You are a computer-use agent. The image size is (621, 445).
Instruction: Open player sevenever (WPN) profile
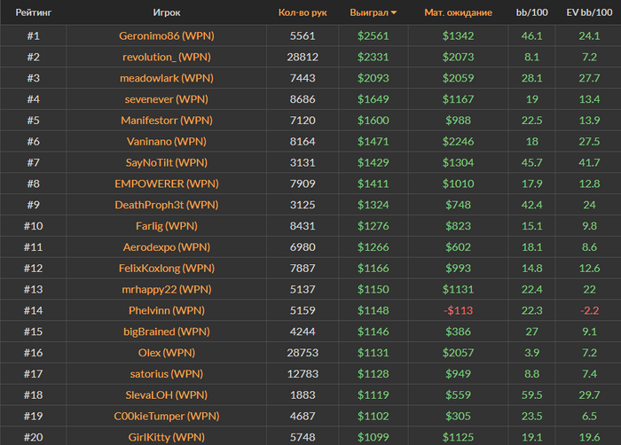point(167,99)
